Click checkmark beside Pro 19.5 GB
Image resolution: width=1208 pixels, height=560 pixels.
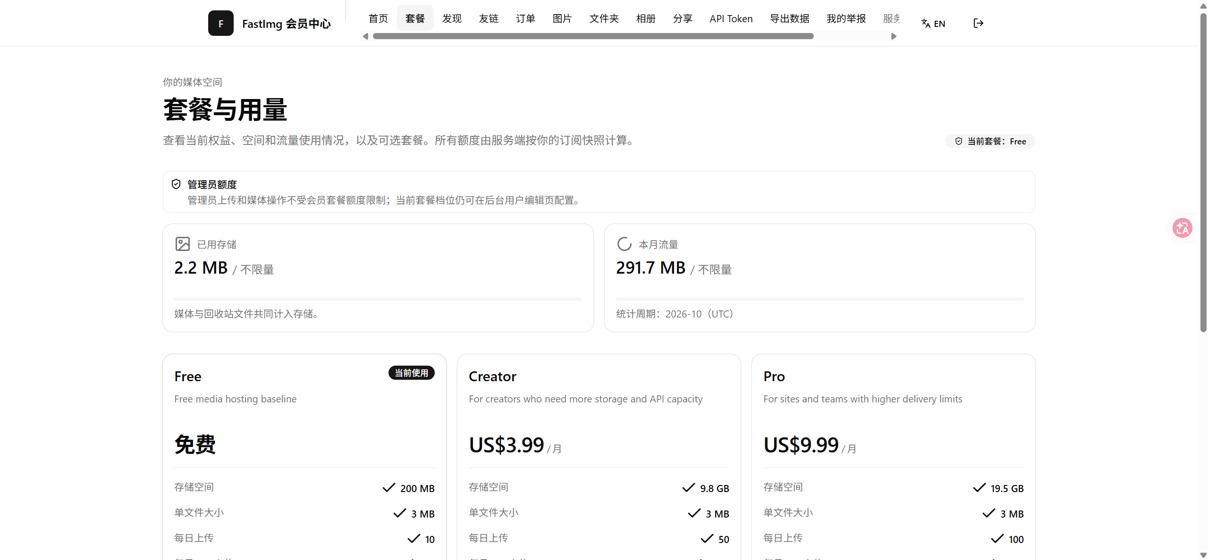(979, 487)
